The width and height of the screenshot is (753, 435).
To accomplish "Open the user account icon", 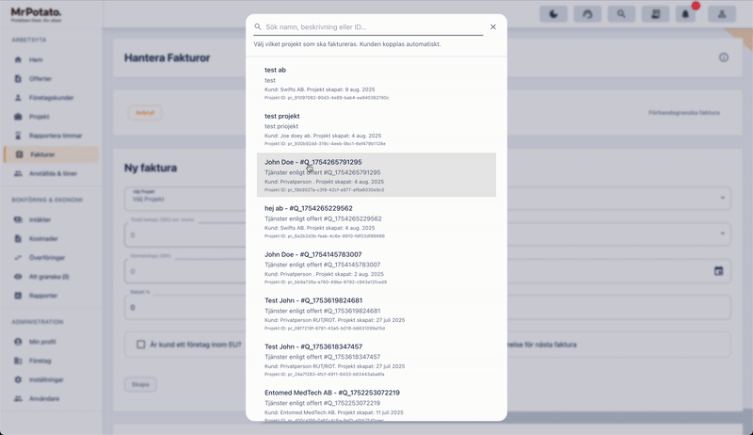I will click(722, 14).
